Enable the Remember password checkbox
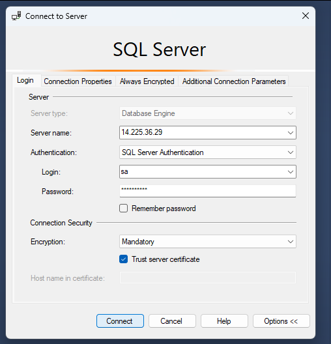The width and height of the screenshot is (331, 344). pos(123,208)
